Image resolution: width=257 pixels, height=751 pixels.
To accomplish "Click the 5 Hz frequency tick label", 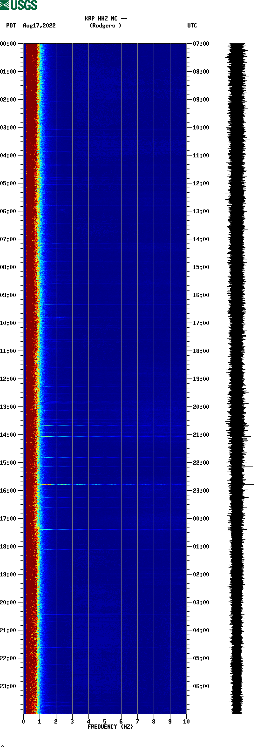I will (105, 722).
